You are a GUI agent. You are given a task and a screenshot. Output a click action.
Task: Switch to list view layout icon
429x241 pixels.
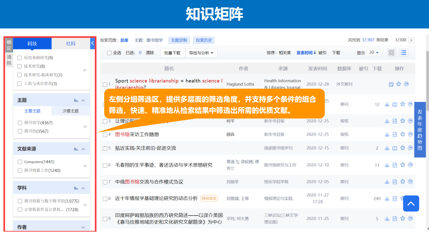coord(403,53)
